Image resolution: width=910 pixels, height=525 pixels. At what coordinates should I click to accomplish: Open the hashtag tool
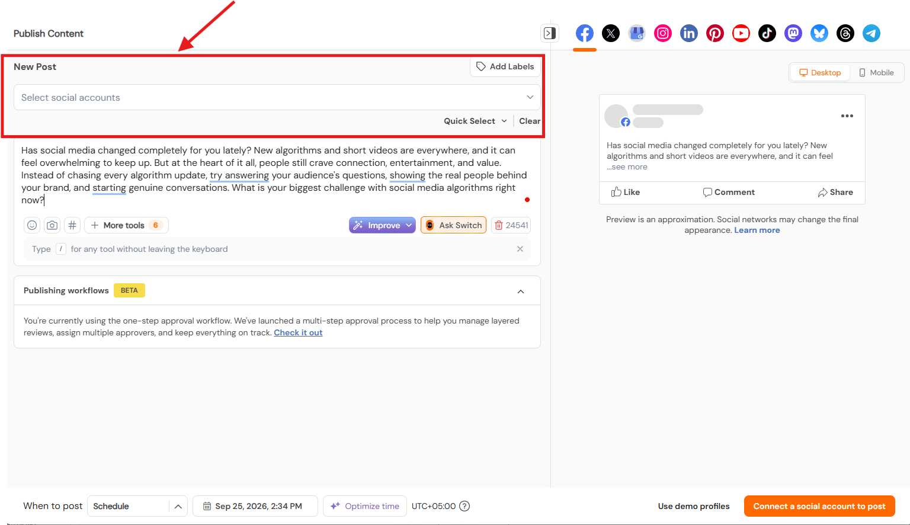tap(72, 225)
